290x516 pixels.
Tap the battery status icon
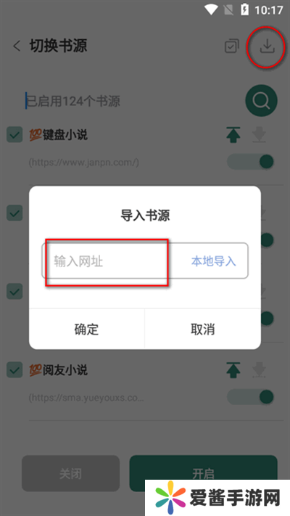pos(244,9)
